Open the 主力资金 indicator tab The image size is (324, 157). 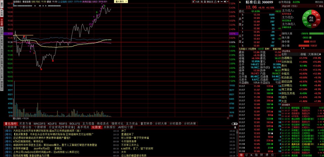132,124
